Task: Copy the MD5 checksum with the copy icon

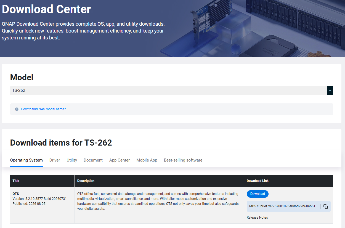Action: (326, 206)
